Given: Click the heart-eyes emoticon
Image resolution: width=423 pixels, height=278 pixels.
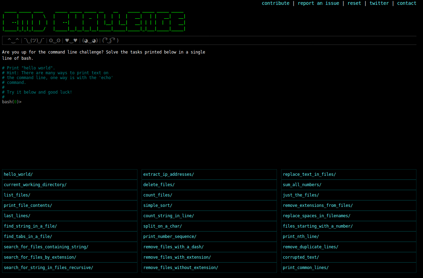Looking at the screenshot, I should (x=71, y=40).
